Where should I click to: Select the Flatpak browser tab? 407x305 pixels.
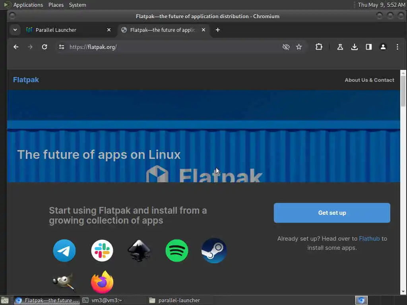point(163,30)
